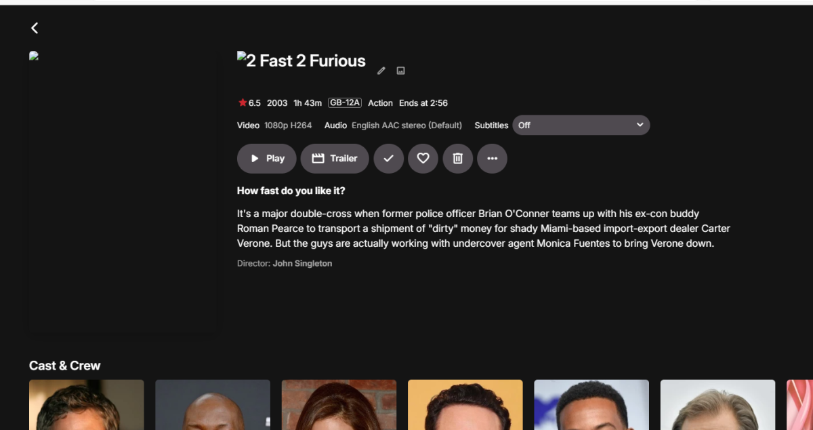Open the sixth cast member, the grey-haired man

(x=718, y=405)
